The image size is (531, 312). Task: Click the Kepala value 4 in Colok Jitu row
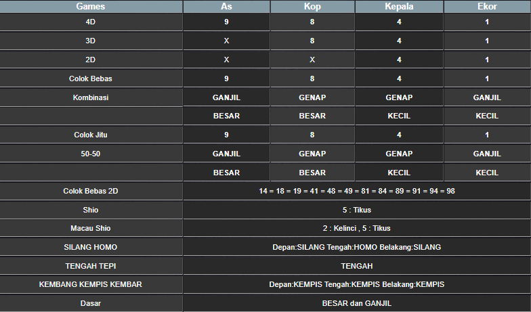point(399,135)
